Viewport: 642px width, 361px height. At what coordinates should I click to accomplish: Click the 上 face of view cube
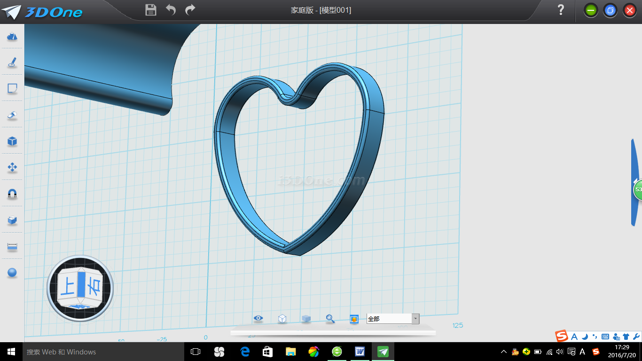(x=68, y=285)
